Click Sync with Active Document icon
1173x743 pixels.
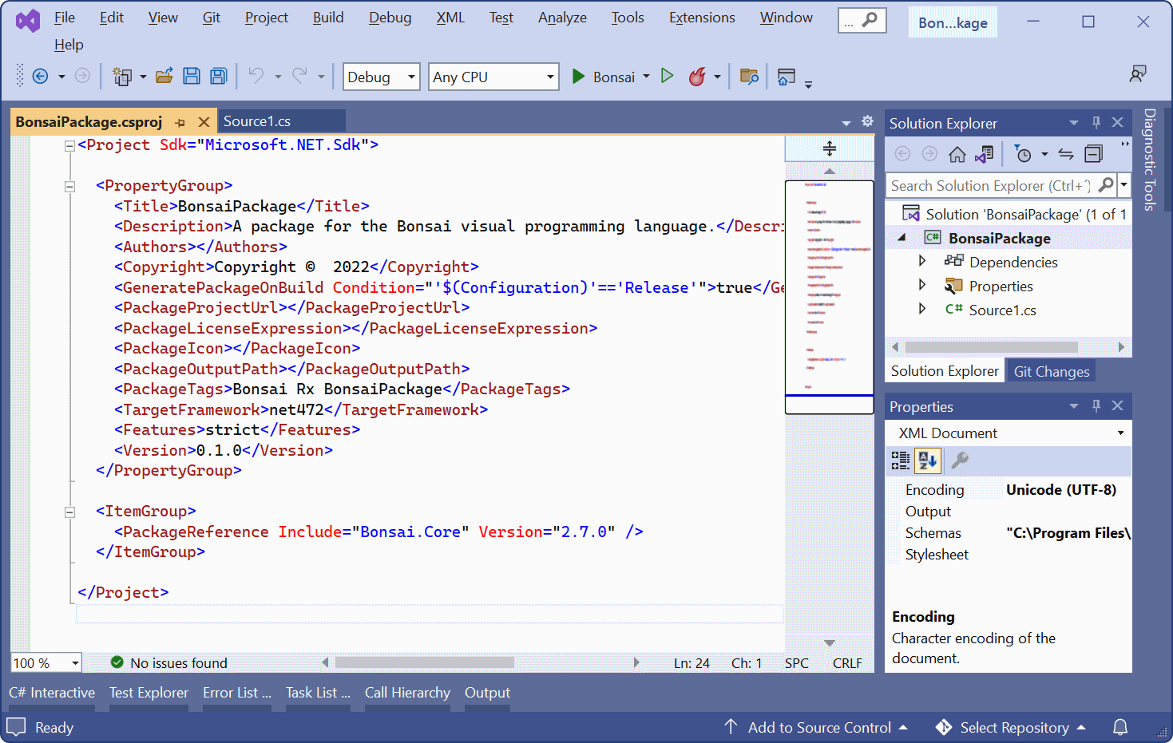[1066, 154]
